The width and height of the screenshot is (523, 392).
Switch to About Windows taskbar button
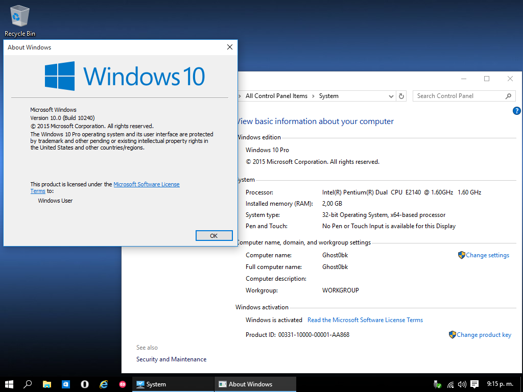(255, 384)
